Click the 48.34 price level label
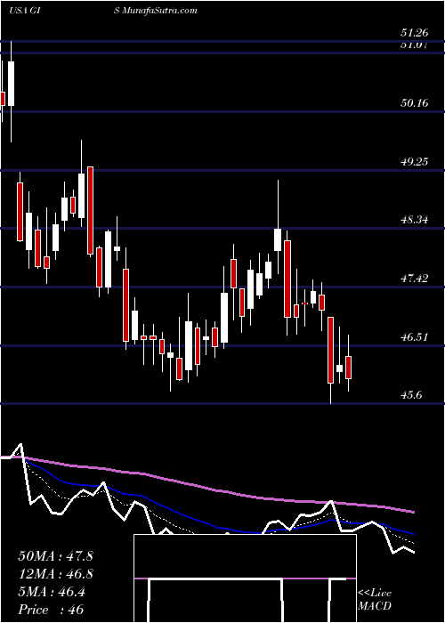This screenshot has height=623, width=445. (x=414, y=220)
